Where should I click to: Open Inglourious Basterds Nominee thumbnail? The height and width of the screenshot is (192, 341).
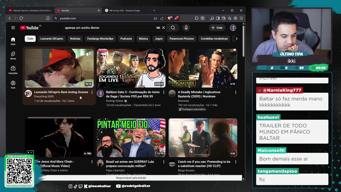tap(203, 68)
